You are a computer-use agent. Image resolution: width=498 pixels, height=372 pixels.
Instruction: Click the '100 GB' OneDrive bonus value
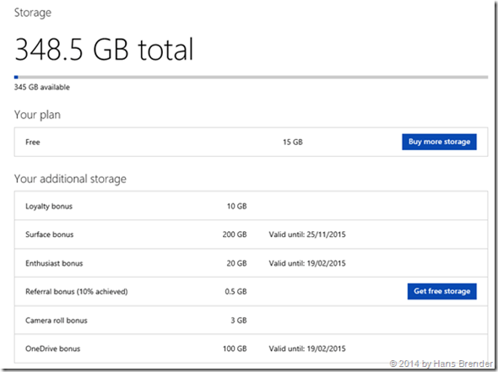(x=235, y=349)
